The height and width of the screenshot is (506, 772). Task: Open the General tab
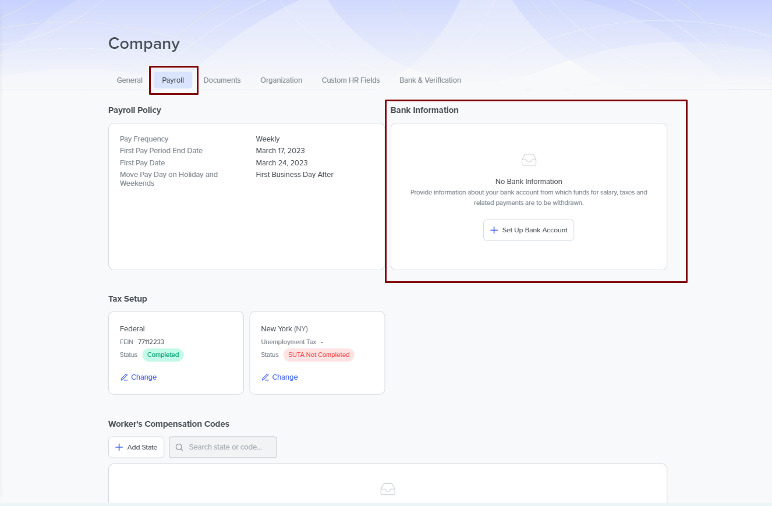(x=129, y=80)
